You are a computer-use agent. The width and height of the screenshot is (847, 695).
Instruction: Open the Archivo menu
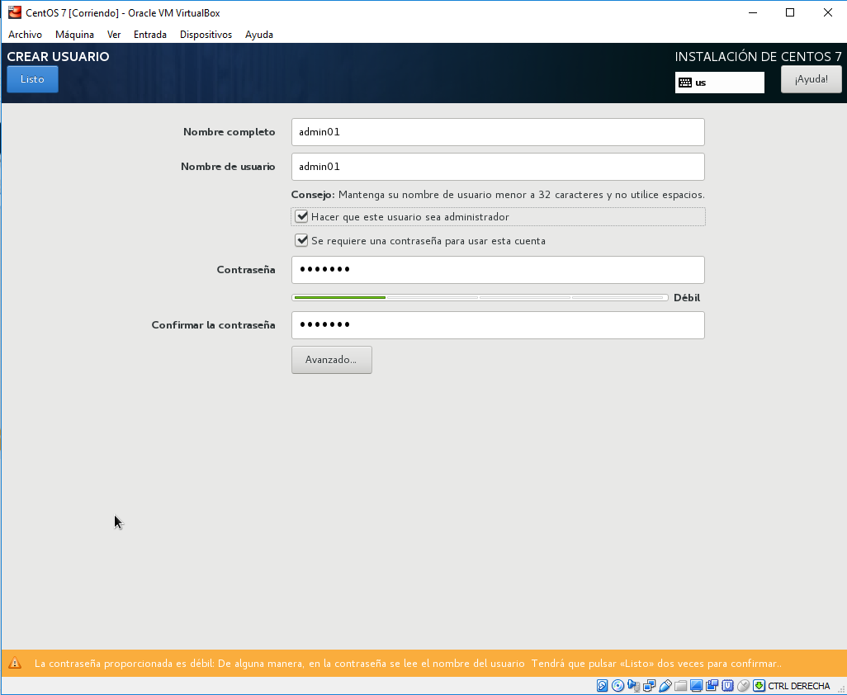25,35
